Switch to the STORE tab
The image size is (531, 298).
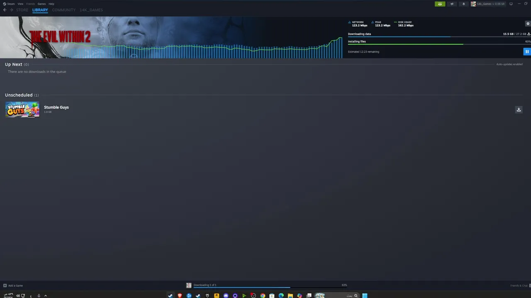click(22, 10)
